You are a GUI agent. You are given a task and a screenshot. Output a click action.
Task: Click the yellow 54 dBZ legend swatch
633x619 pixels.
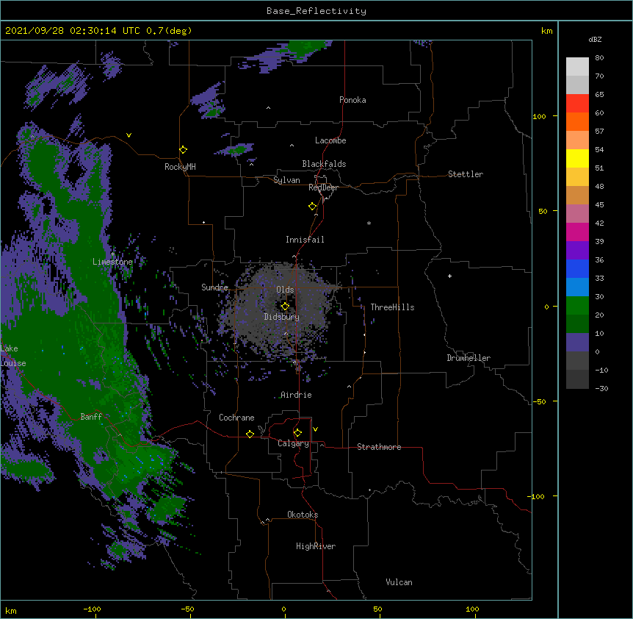coord(577,158)
